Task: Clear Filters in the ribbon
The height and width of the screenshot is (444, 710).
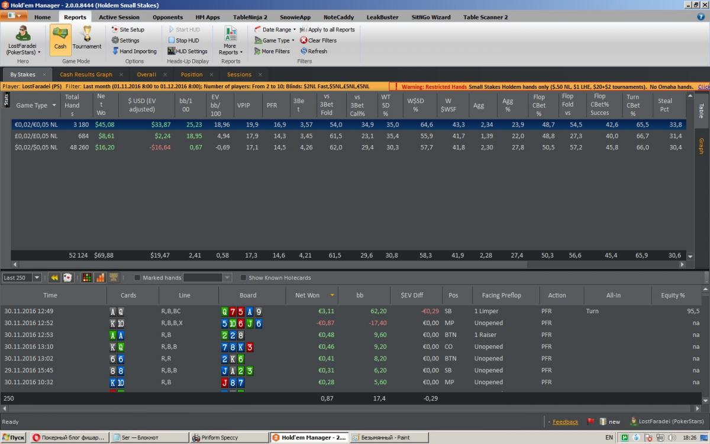Action: pyautogui.click(x=318, y=40)
